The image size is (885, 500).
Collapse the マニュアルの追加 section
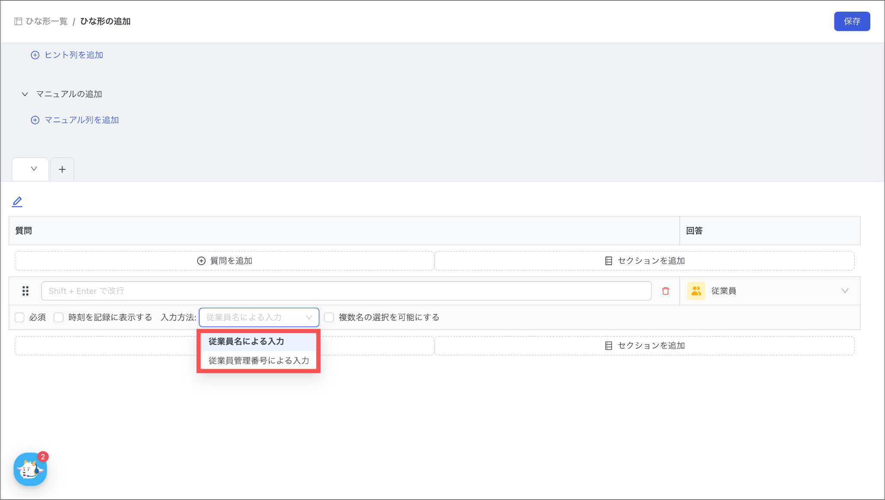pyautogui.click(x=25, y=94)
